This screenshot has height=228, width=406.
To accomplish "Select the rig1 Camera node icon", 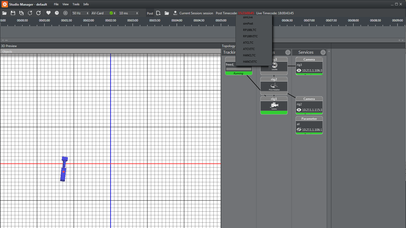I will pos(274,106).
